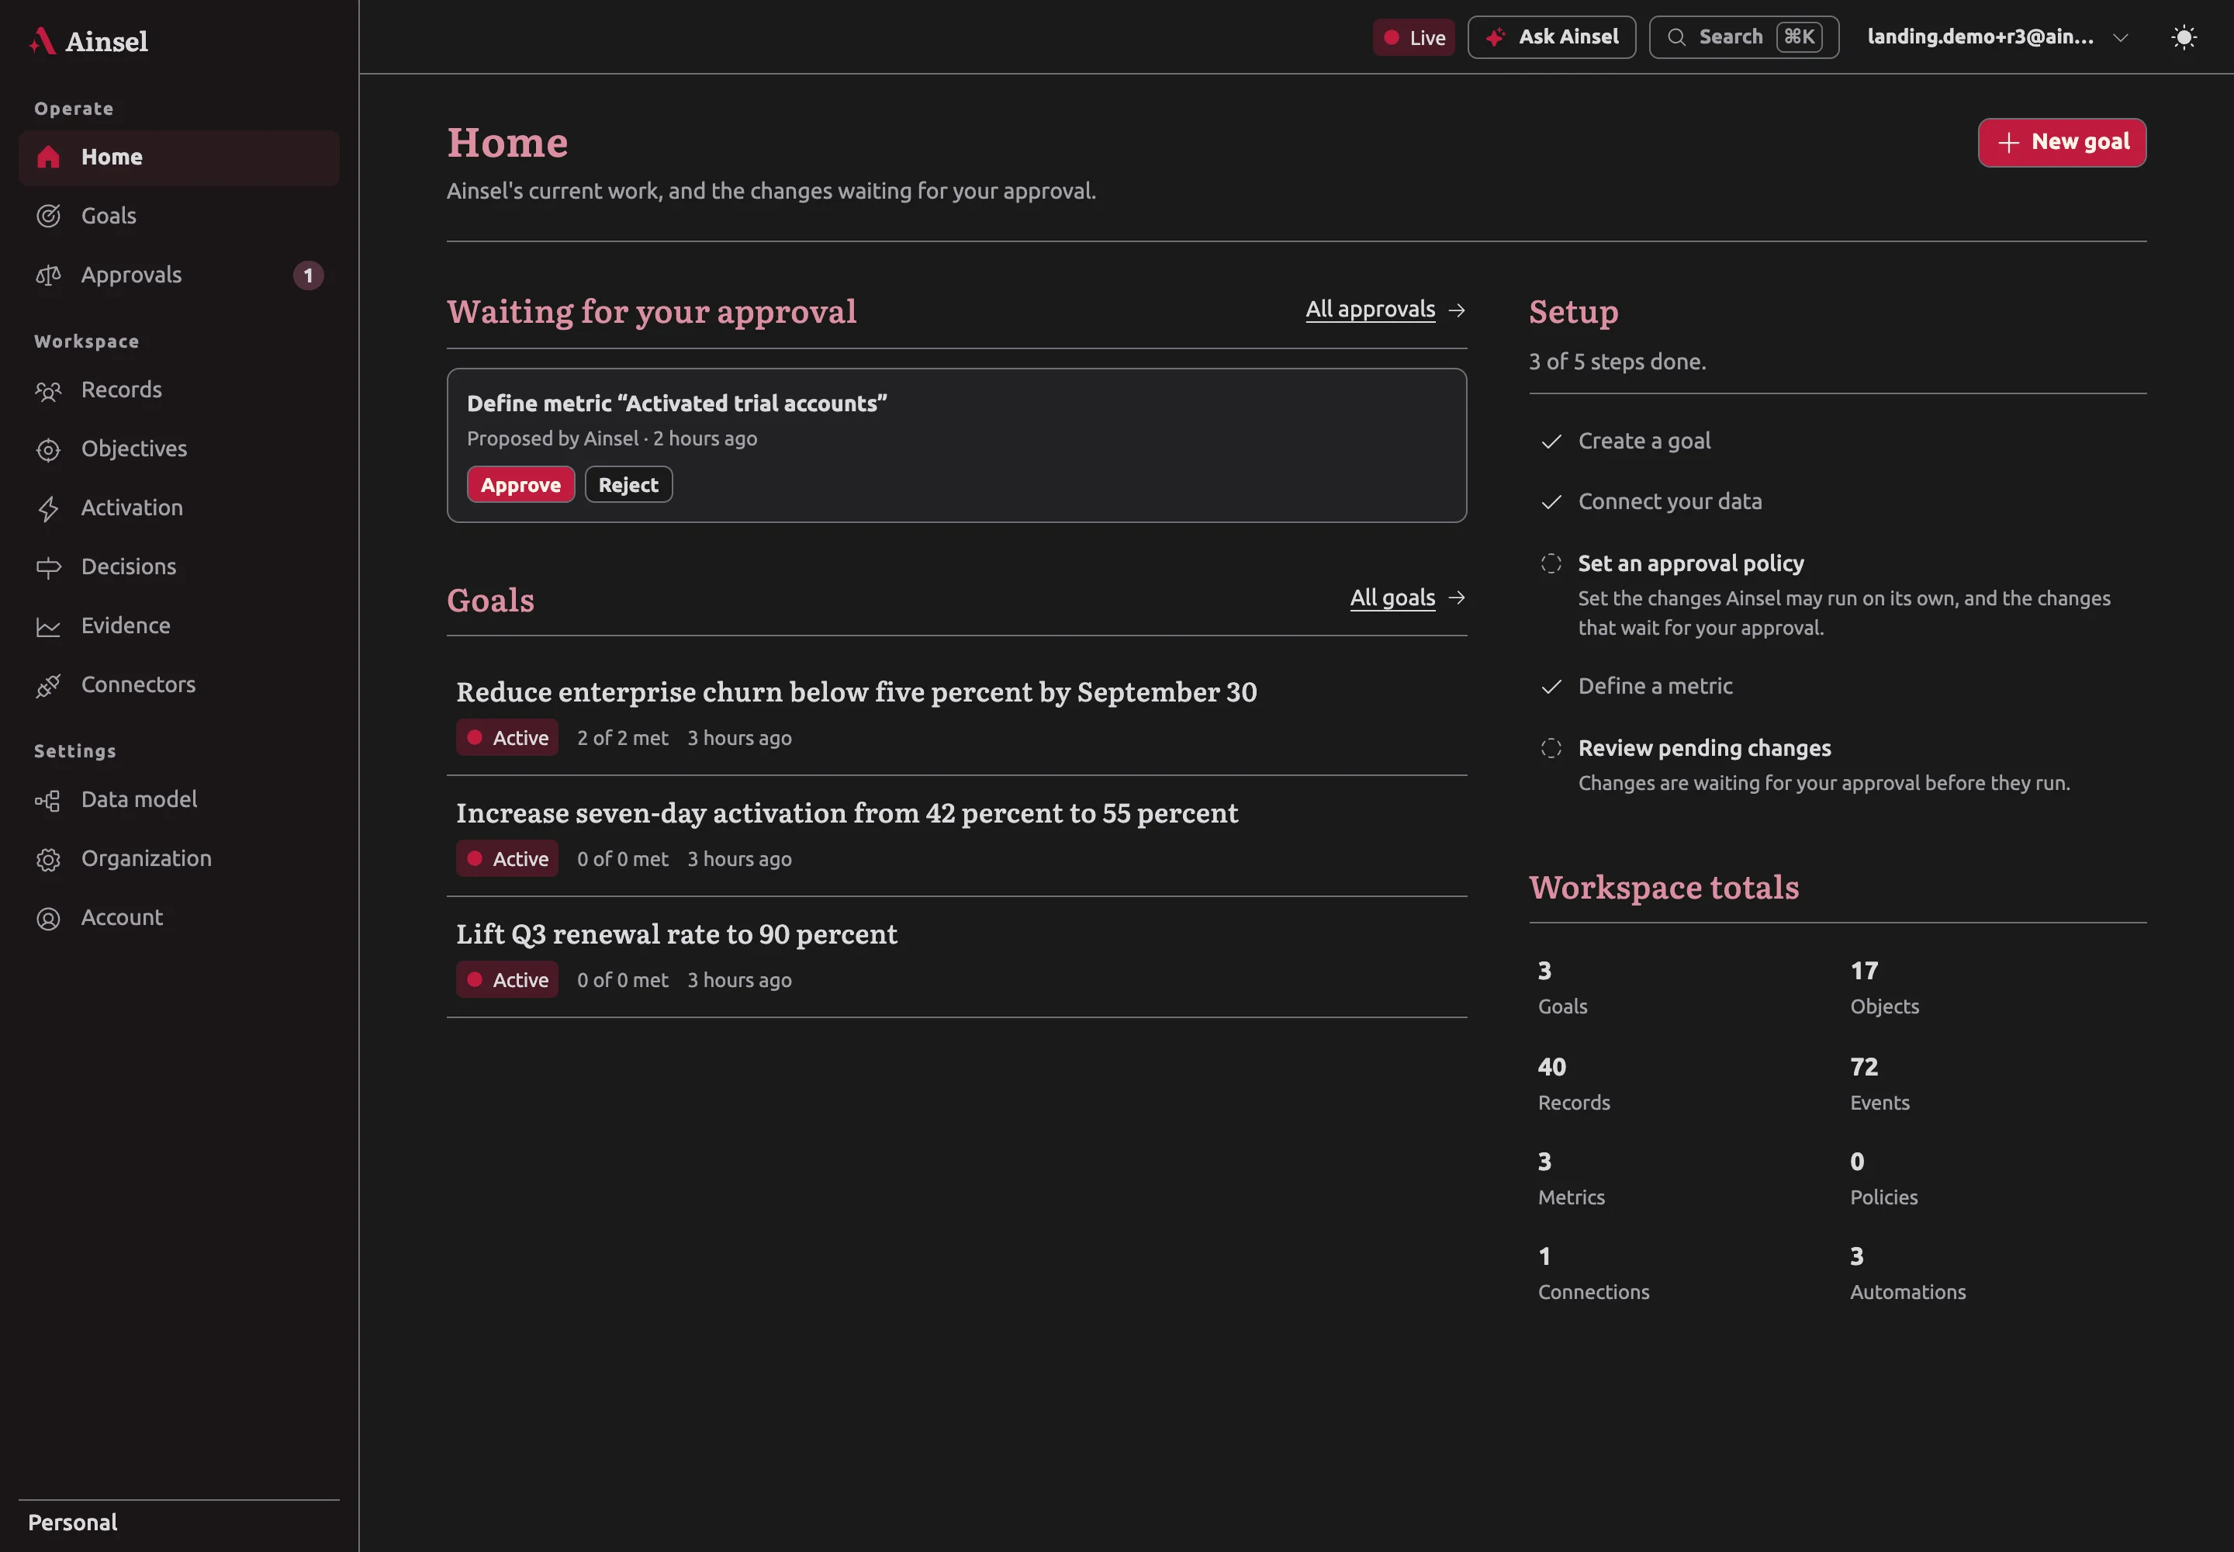Screen dimensions: 2234x1552
Task: Go to Goals in the sidebar
Action: [x=179, y=216]
